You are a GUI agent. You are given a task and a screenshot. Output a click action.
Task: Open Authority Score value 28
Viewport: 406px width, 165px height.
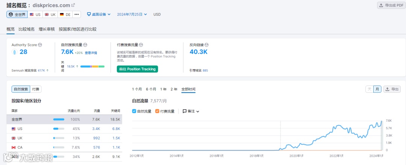pos(23,52)
